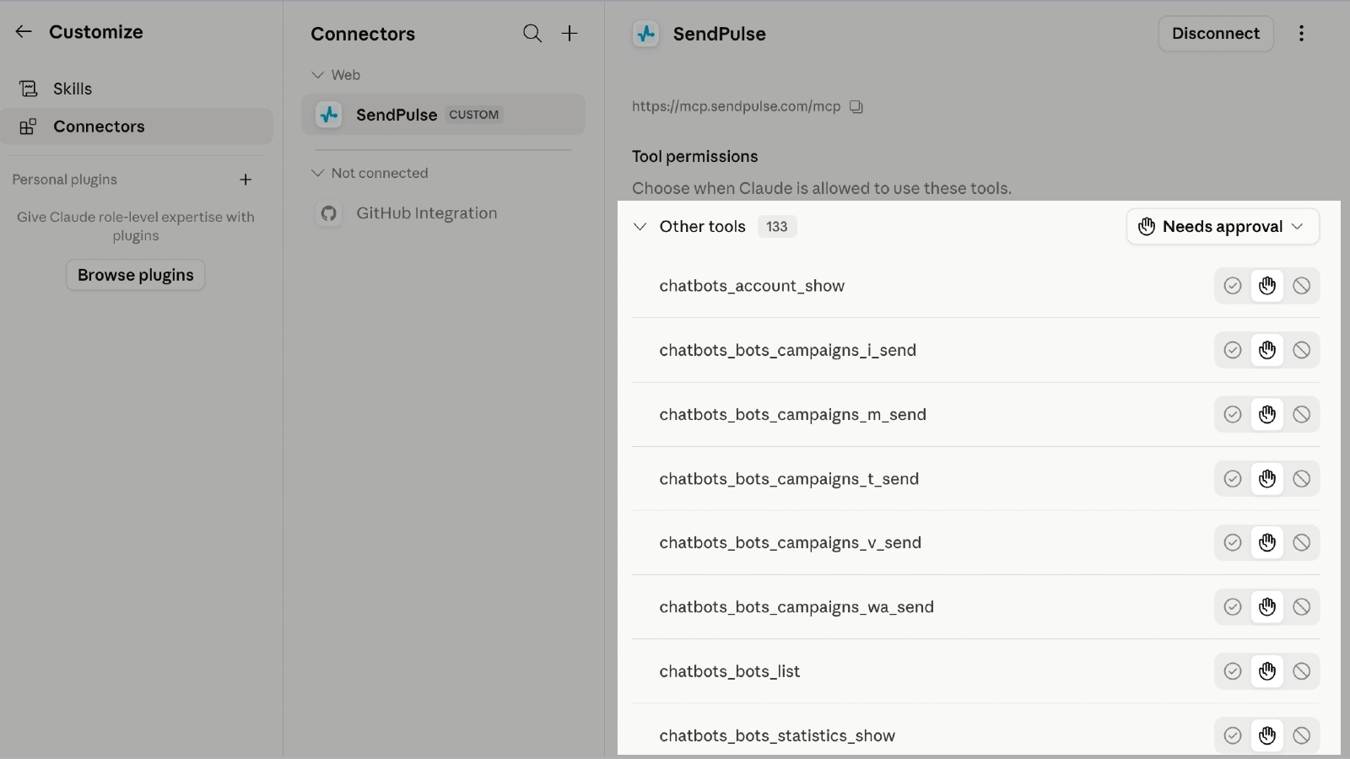Viewport: 1350px width, 759px height.
Task: Block the chatbots_bots_list tool
Action: [x=1302, y=671]
